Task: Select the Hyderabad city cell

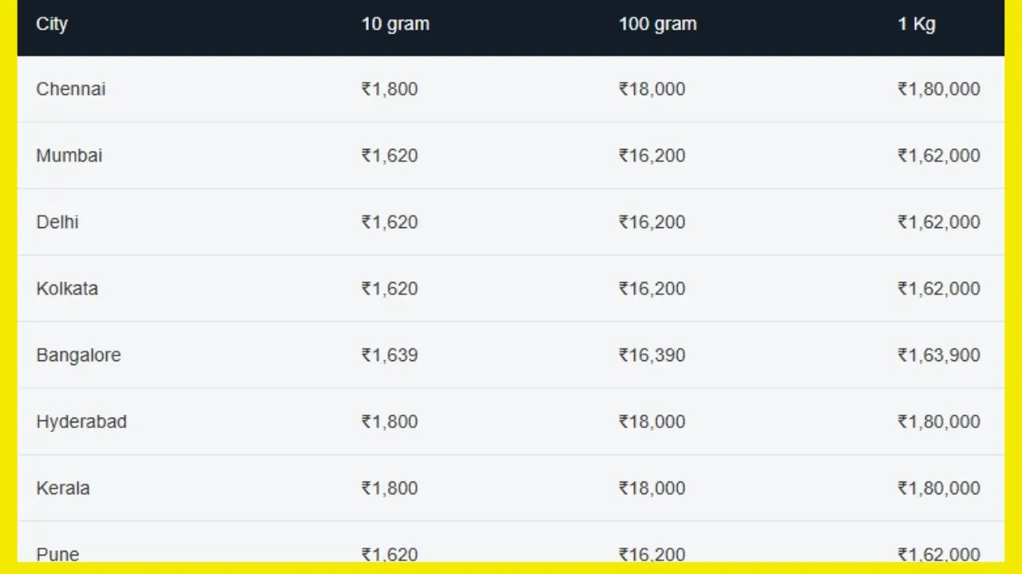Action: point(81,422)
